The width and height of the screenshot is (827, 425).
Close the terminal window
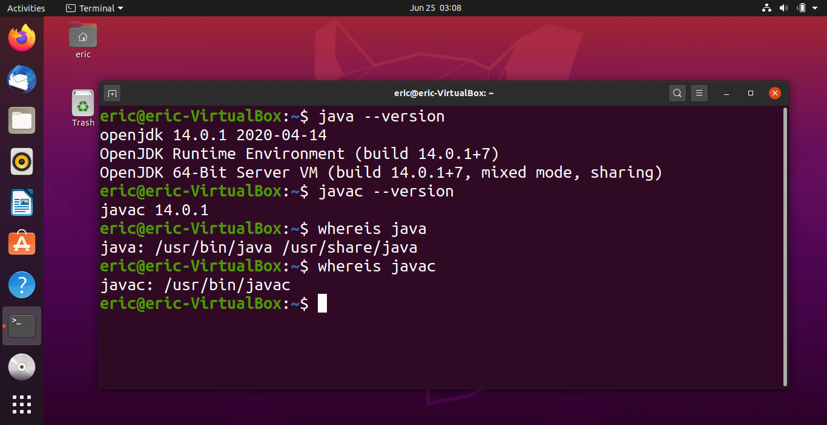pyautogui.click(x=774, y=93)
